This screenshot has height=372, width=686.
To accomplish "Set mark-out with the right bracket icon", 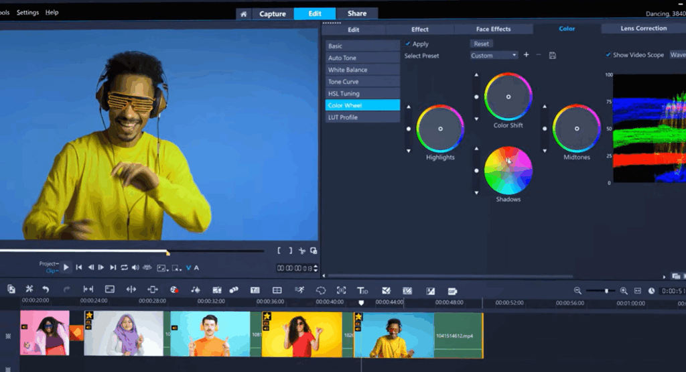I will click(290, 250).
